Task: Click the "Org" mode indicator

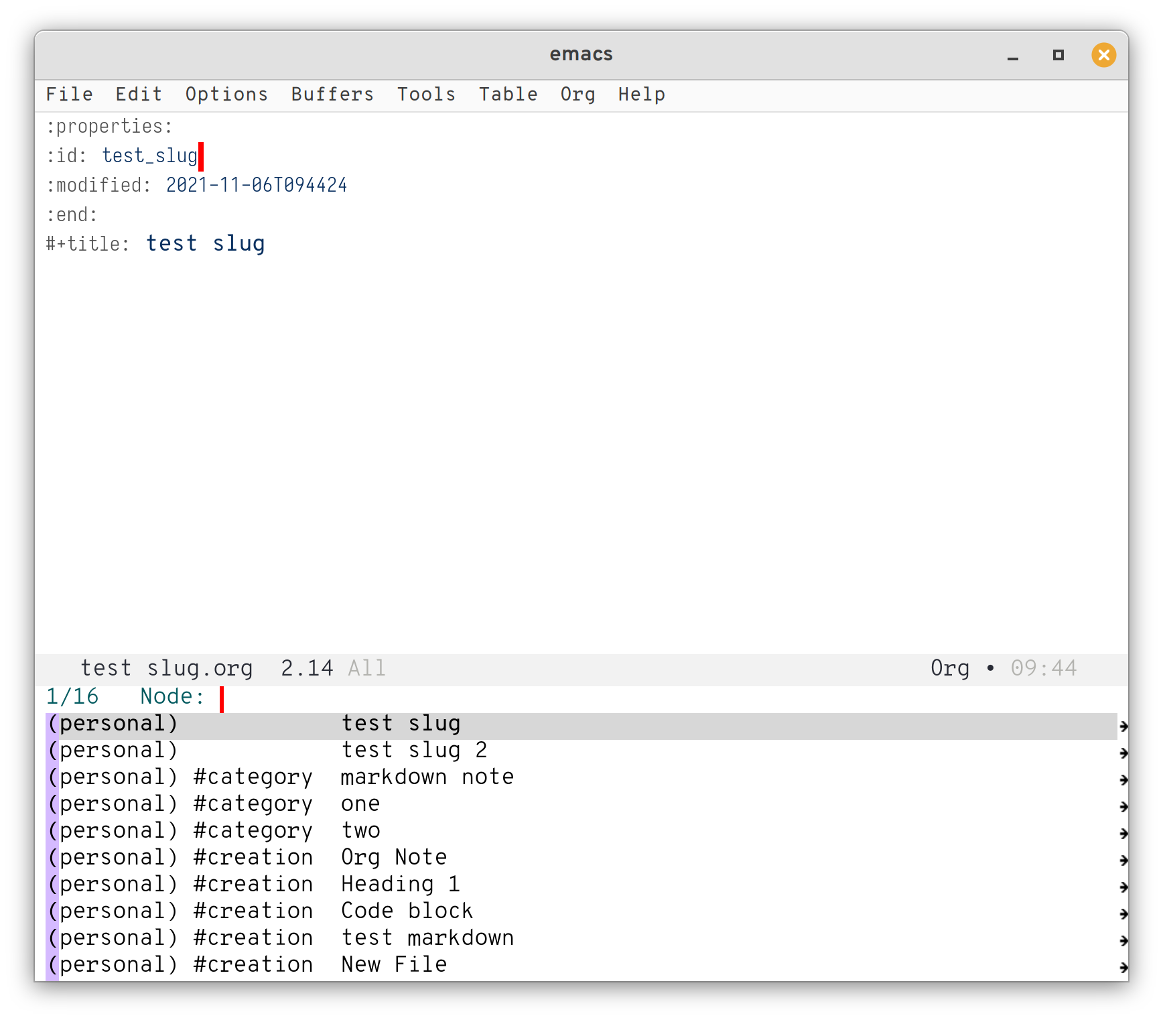Action: click(949, 667)
